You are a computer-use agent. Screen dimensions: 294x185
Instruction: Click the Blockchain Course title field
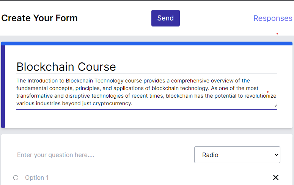click(x=147, y=67)
